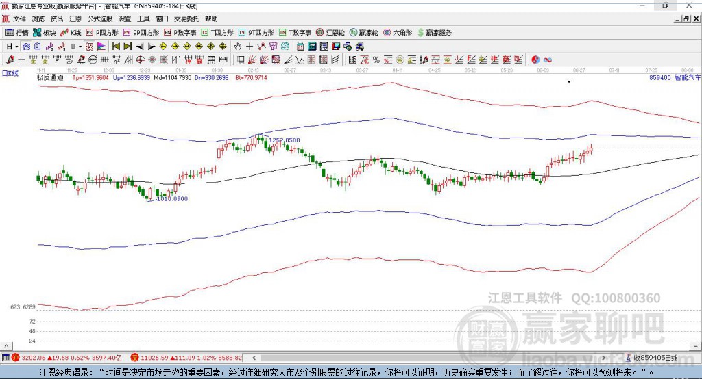Open the 六角形 hexagon tool
This screenshot has width=702, height=379.
tap(398, 33)
